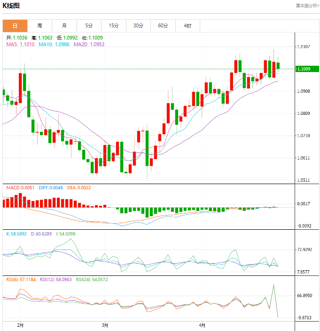Select the 日 daily chart tab

[x=15, y=26]
